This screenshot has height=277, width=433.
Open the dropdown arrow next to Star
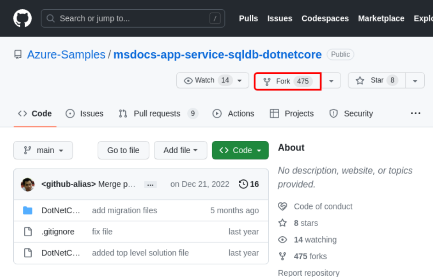415,81
